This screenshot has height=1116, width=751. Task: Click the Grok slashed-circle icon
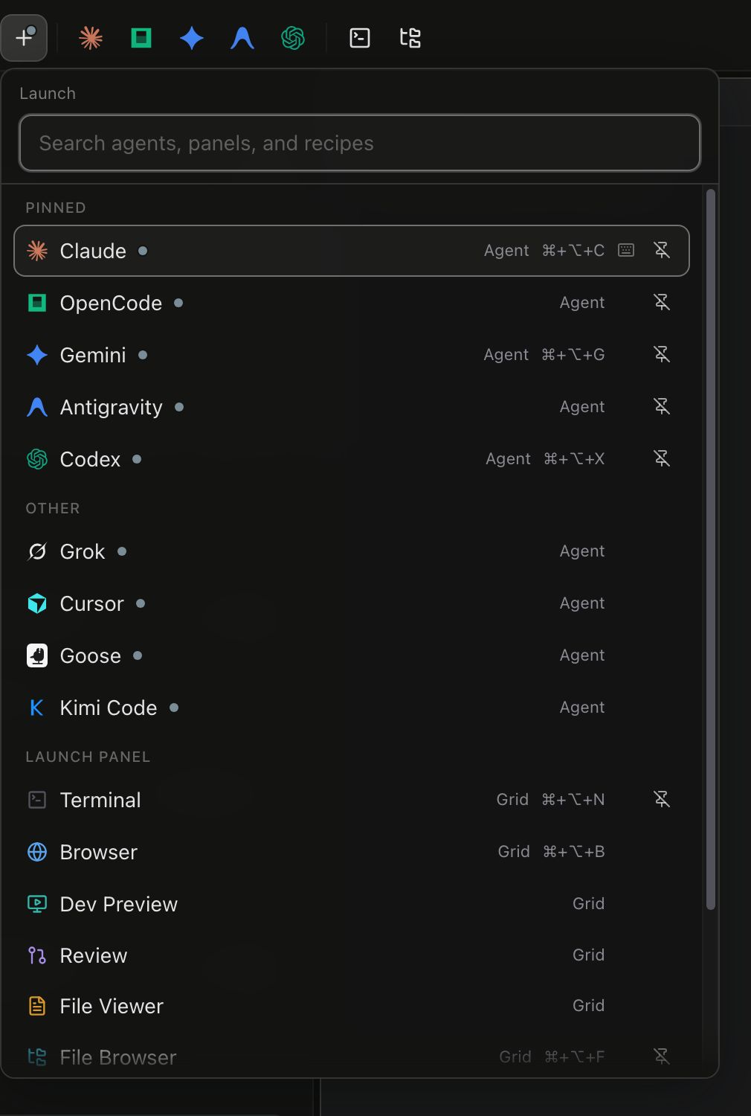(x=37, y=551)
